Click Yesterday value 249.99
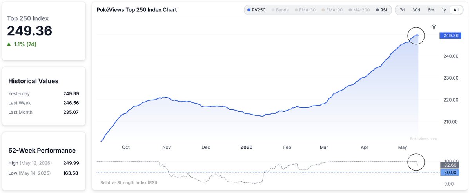 click(71, 93)
